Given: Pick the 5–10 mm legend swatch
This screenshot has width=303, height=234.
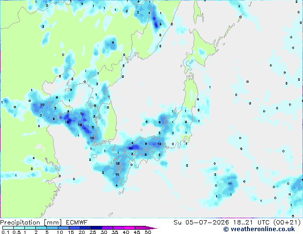Looking at the screenshot, I should [52, 228].
